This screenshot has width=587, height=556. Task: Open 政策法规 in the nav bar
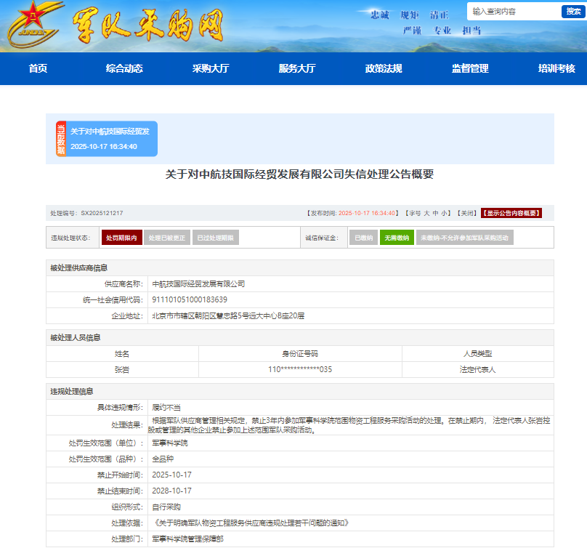(x=384, y=68)
